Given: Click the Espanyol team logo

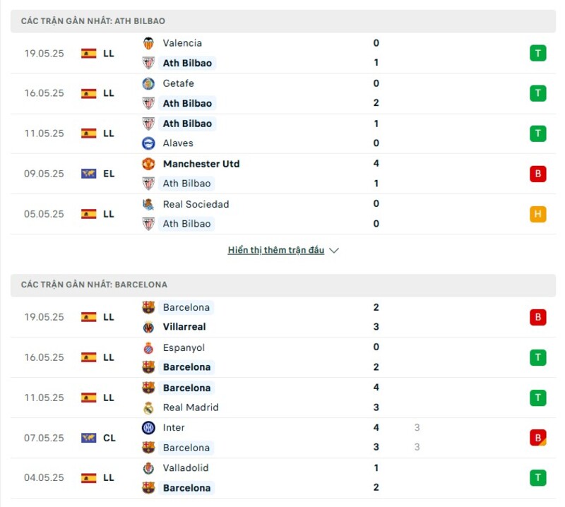Looking at the screenshot, I should coord(148,347).
